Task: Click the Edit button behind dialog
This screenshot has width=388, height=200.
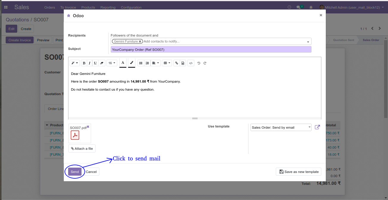Action: (x=11, y=29)
